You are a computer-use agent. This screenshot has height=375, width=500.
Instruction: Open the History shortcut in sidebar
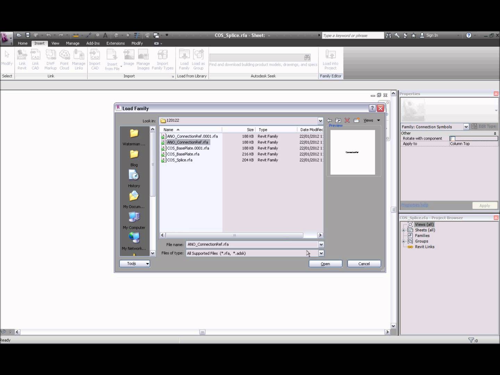tap(134, 178)
